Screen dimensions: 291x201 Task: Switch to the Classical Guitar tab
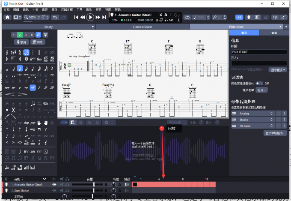tap(142, 27)
